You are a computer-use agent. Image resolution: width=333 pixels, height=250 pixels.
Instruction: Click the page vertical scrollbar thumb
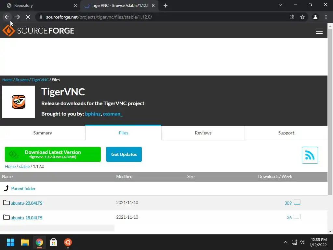pos(330,112)
